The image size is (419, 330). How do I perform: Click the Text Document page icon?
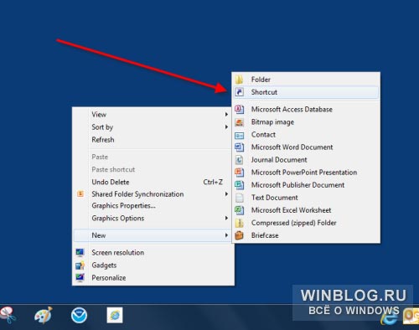pos(239,198)
